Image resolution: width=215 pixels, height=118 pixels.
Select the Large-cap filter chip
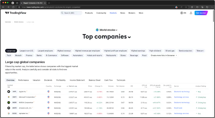coord(11,51)
